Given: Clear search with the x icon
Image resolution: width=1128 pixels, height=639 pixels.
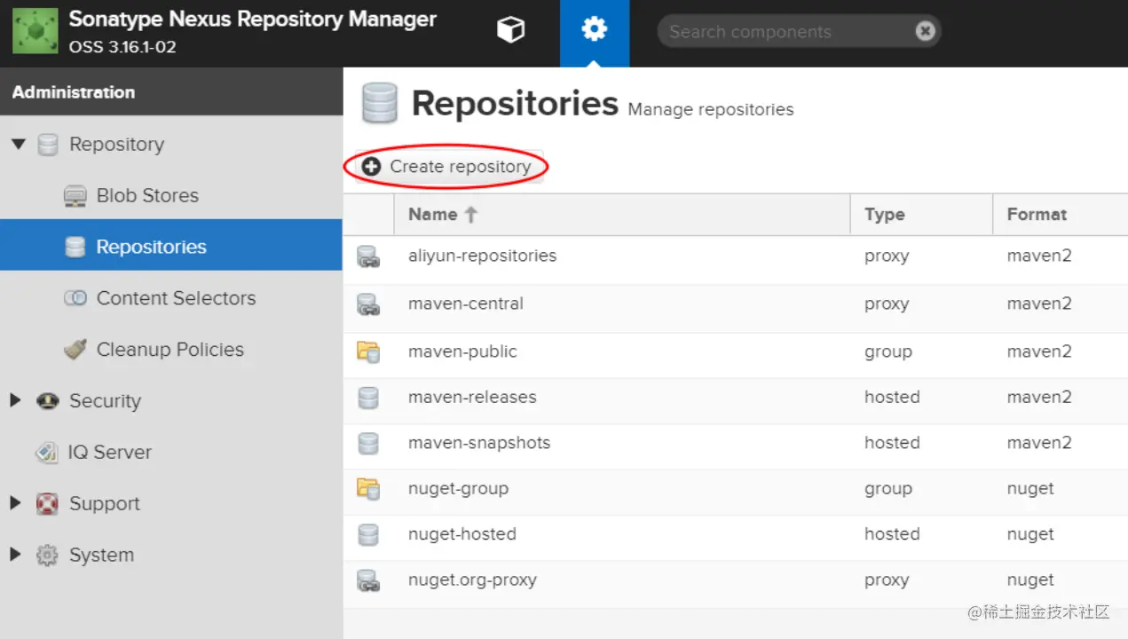Looking at the screenshot, I should 925,32.
